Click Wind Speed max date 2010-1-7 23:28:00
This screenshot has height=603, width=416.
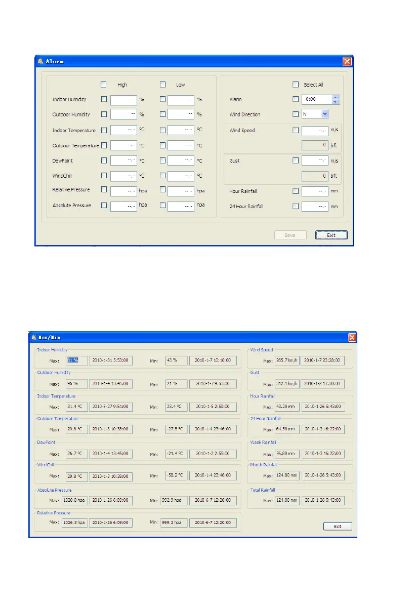coord(322,360)
